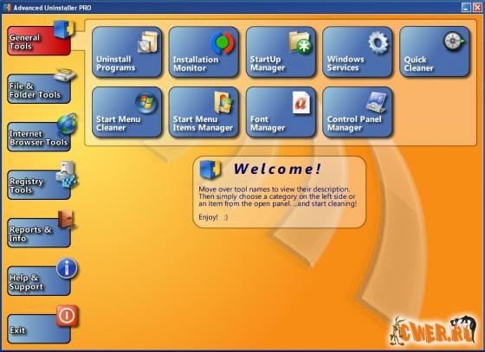Screen dimensions: 485x352
Task: Click the 'Welcome!' heading text
Action: pyautogui.click(x=277, y=169)
